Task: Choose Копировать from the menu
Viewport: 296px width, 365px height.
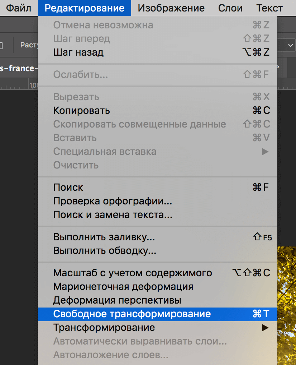Action: coord(81,110)
